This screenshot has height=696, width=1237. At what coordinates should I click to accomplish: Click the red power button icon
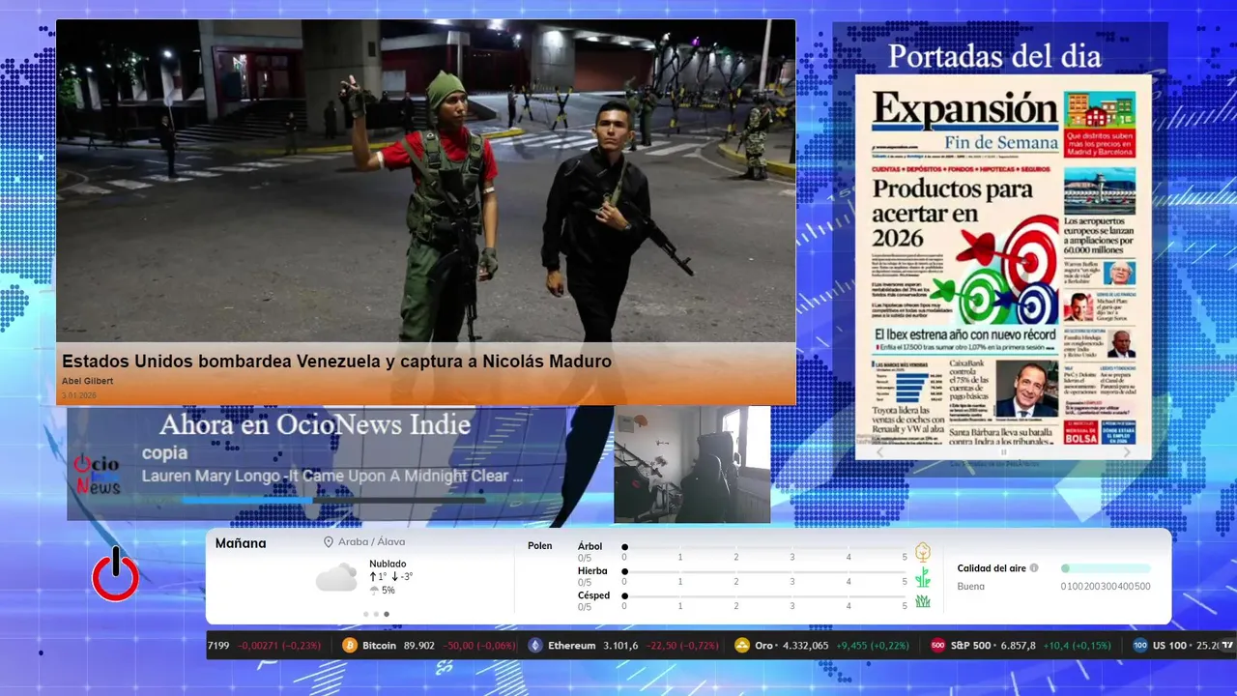[115, 574]
